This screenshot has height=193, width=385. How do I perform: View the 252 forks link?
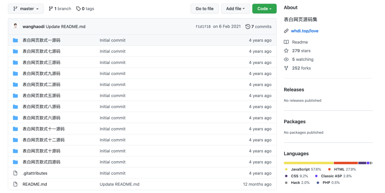click(x=302, y=68)
